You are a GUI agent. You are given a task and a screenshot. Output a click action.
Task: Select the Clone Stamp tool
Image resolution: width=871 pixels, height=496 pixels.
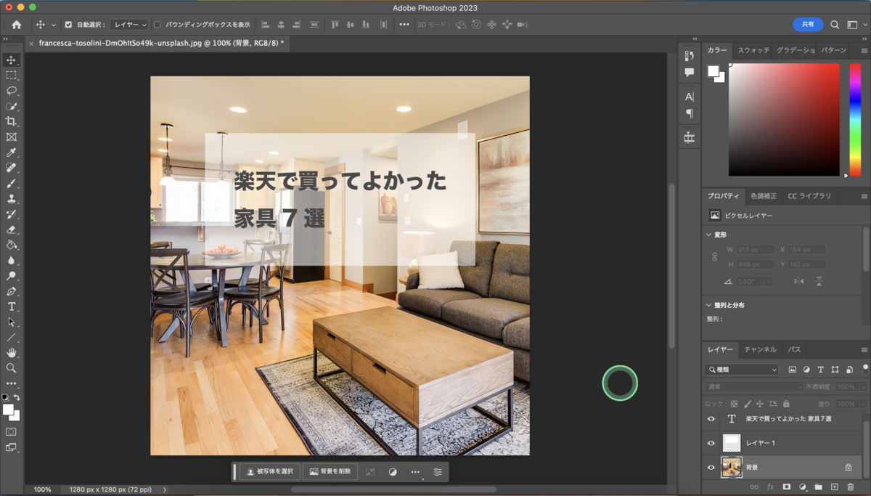pos(11,198)
